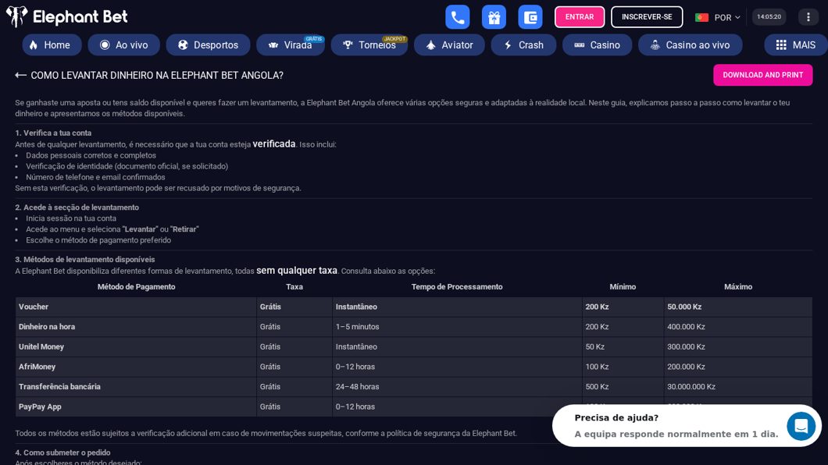Image resolution: width=828 pixels, height=465 pixels.
Task: Expand the MAIS menu
Action: (796, 44)
